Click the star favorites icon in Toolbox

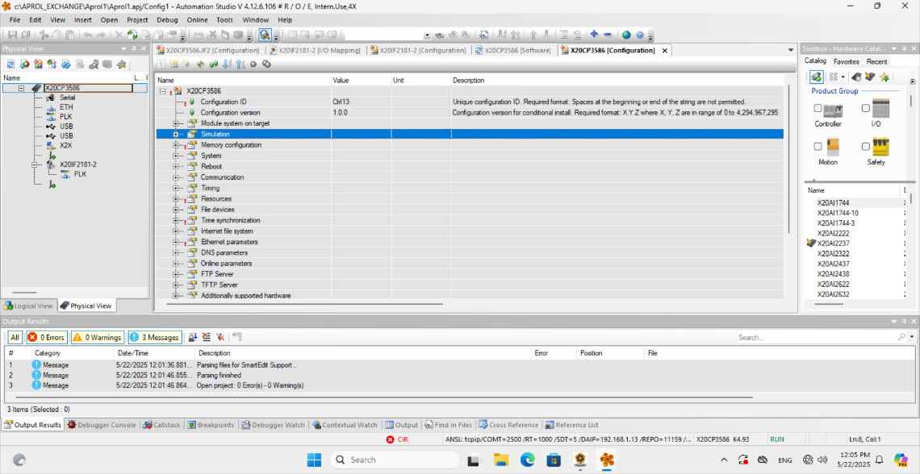[884, 77]
